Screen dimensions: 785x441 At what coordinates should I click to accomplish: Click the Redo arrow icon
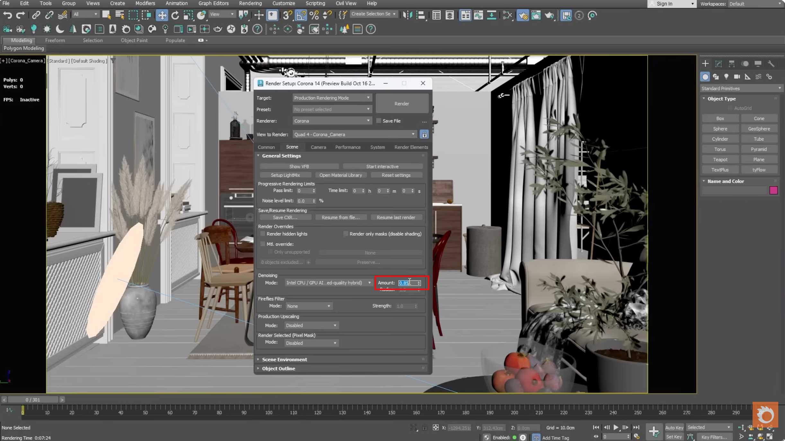pos(20,15)
